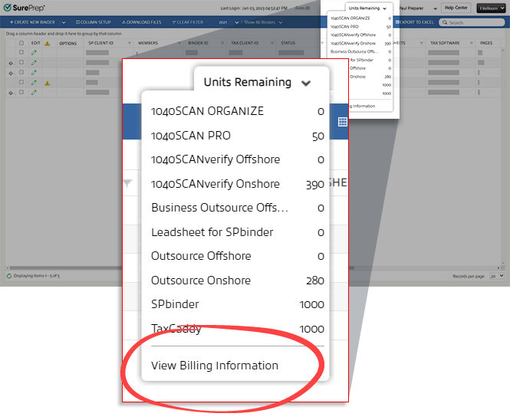Tick the checkbox in the last binder row
This screenshot has width=510, height=420.
tap(21, 92)
